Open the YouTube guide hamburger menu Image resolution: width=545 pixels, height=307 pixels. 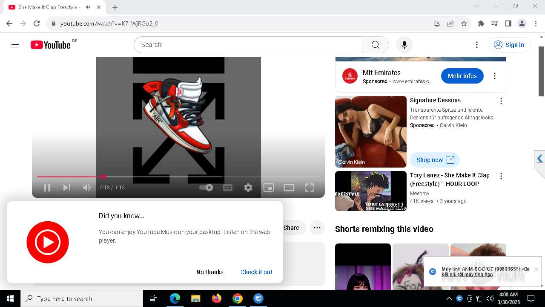point(15,45)
